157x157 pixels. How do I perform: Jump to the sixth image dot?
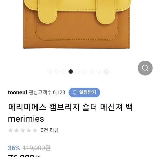(x=85, y=72)
